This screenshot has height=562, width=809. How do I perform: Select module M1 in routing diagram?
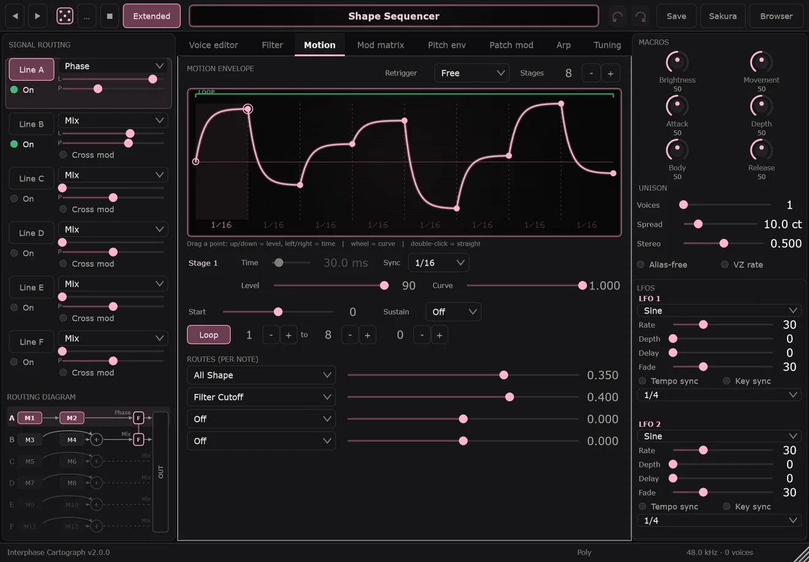point(29,418)
